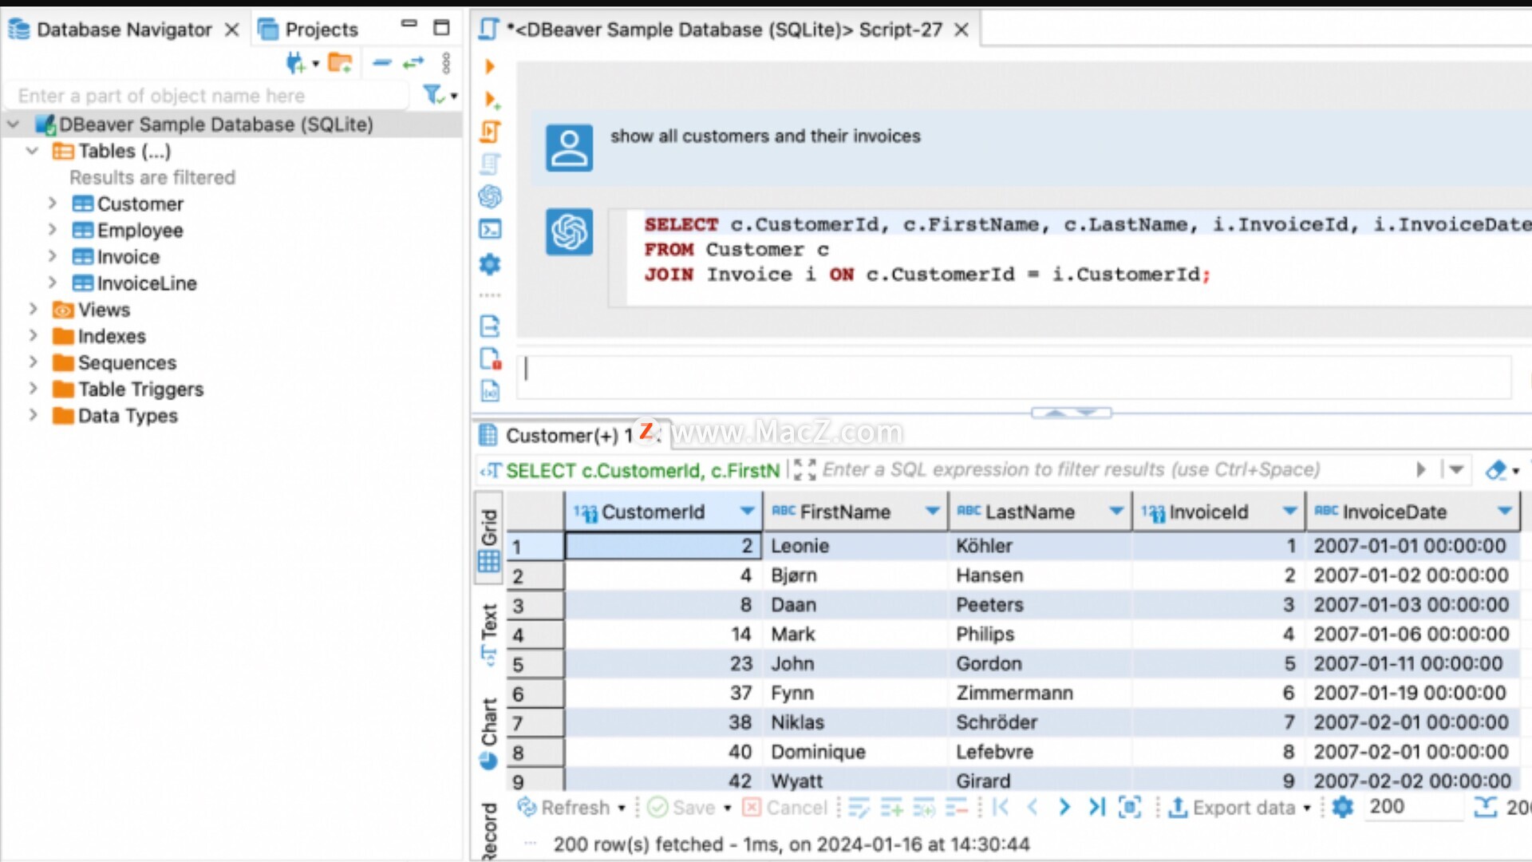Viewport: 1532px width, 862px height.
Task: Select the Script-27 editor tab
Action: (724, 30)
